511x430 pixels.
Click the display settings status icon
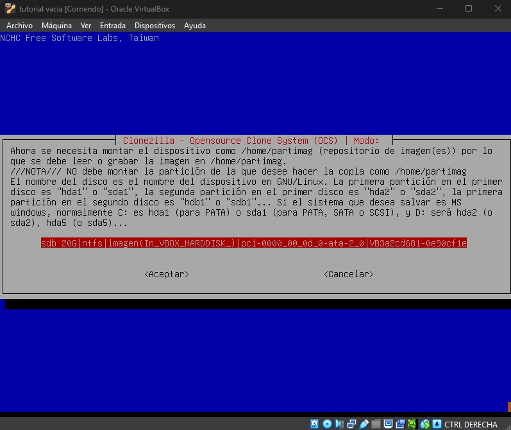click(x=388, y=424)
